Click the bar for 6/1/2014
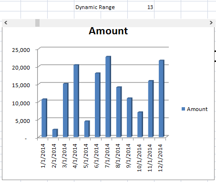Viewport: 216px width, 182px height. [98, 105]
